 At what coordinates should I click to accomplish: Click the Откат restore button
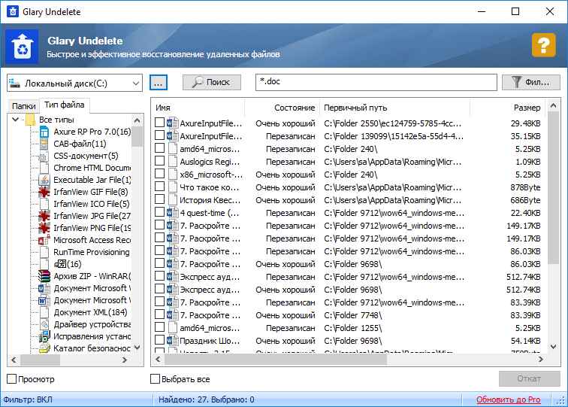529,378
